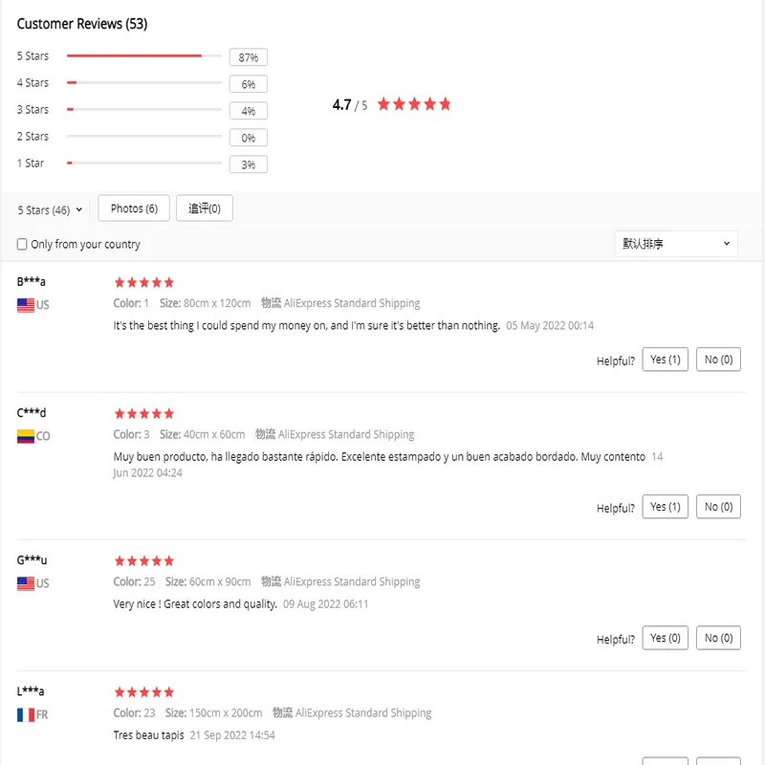Click the five-star rating in B***a's review

click(x=143, y=282)
